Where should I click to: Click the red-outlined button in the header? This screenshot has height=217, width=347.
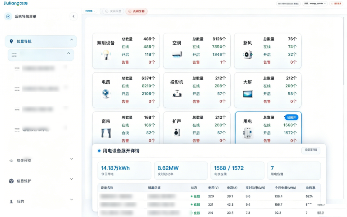[x=336, y=4]
